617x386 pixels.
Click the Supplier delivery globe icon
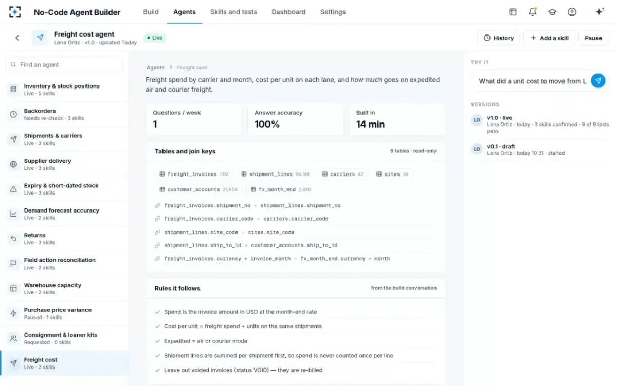(x=13, y=164)
